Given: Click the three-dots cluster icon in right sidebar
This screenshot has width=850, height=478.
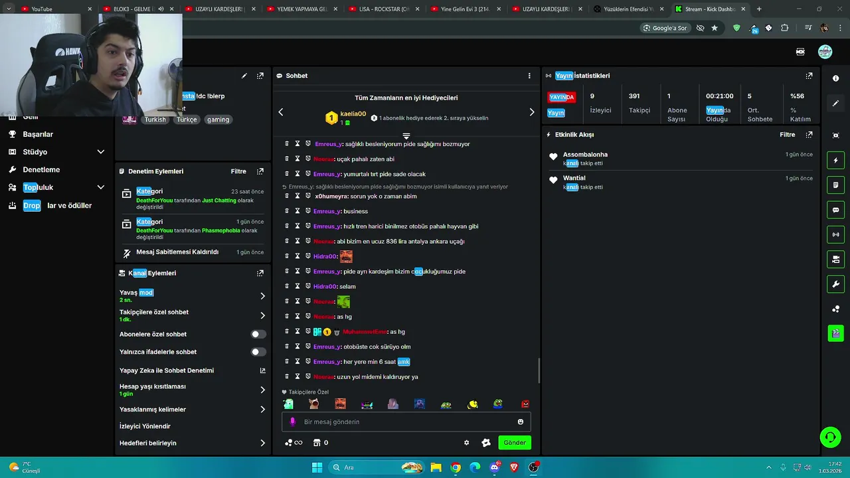Looking at the screenshot, I should [835, 309].
